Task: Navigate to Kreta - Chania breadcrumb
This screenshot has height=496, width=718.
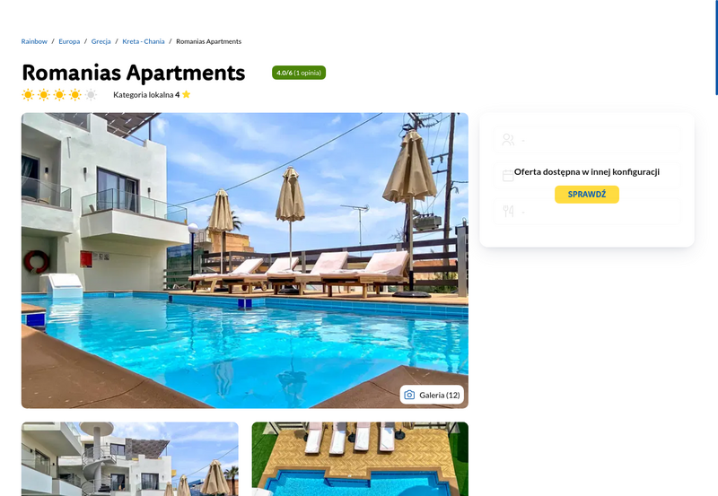Action: 144,41
